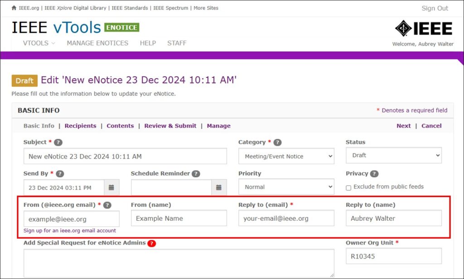Click the Send By date field
This screenshot has width=464, height=279.
click(64, 188)
